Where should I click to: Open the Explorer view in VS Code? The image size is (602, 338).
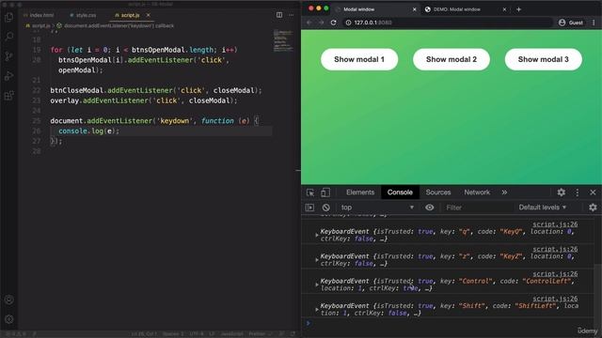[8, 17]
